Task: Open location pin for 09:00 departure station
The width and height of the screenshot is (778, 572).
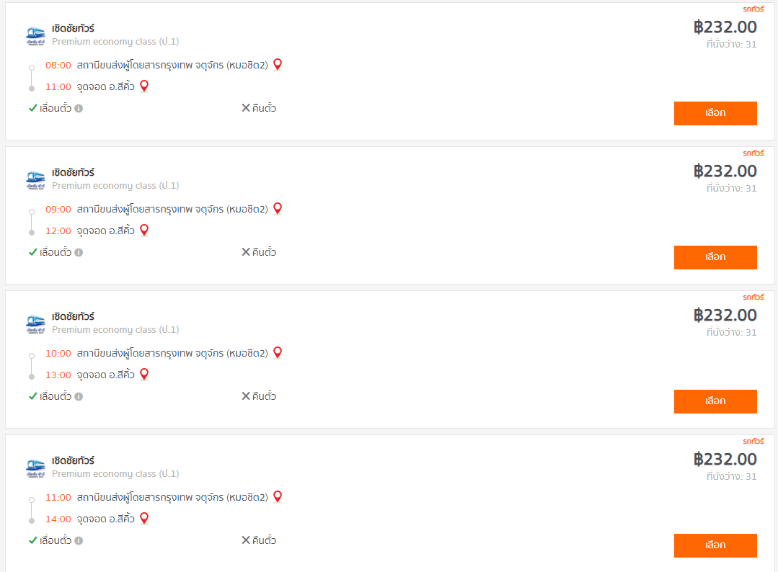Action: click(278, 209)
